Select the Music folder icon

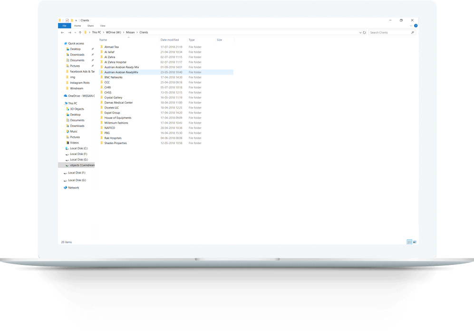[x=68, y=131]
